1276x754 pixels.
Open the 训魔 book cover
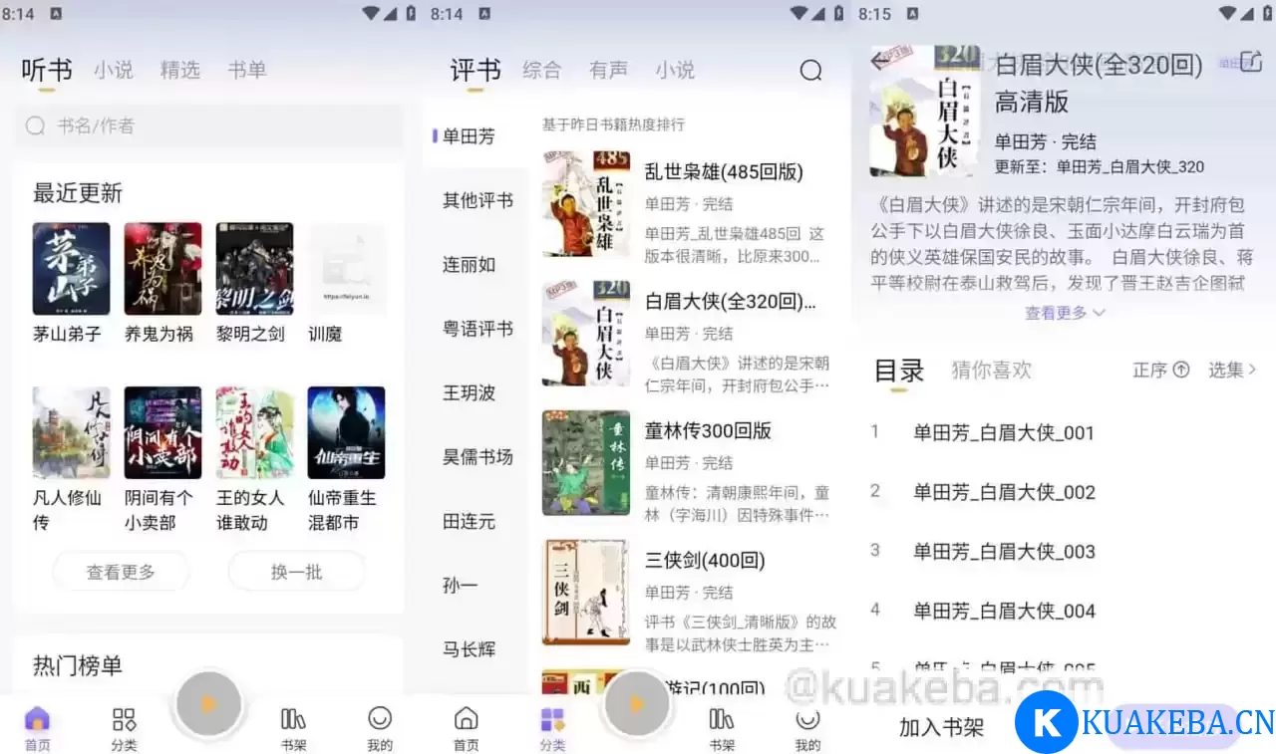[346, 269]
